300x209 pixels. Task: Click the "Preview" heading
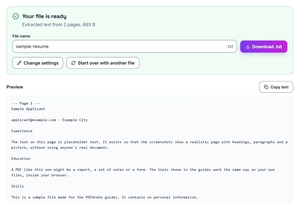coord(15,87)
